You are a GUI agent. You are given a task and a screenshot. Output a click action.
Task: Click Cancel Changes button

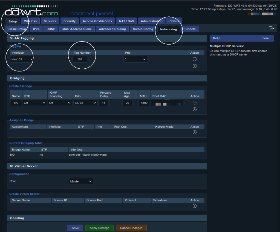click(x=131, y=228)
